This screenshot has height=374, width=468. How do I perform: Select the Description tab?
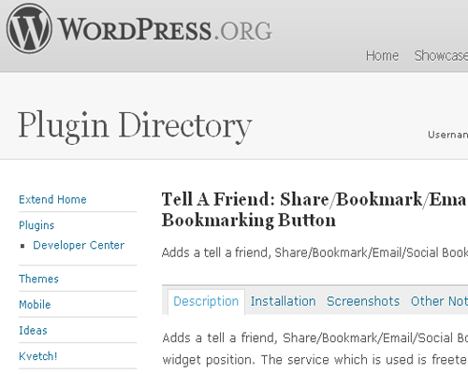(x=206, y=302)
